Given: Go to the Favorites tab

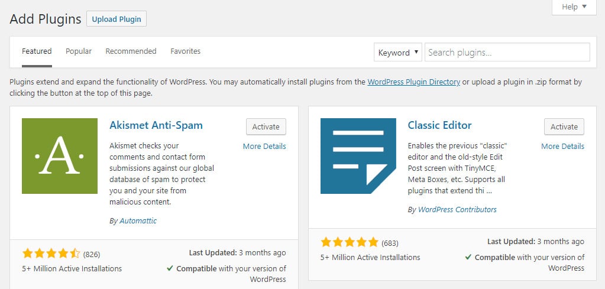Looking at the screenshot, I should 186,51.
